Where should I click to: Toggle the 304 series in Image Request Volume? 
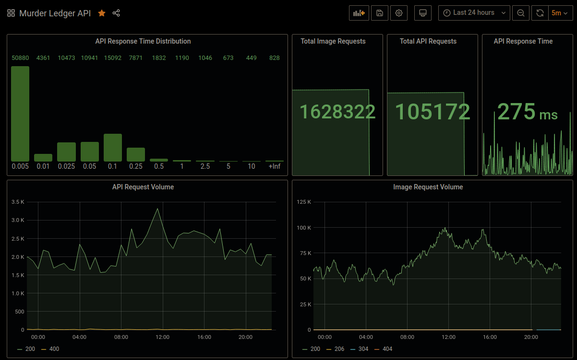point(363,349)
